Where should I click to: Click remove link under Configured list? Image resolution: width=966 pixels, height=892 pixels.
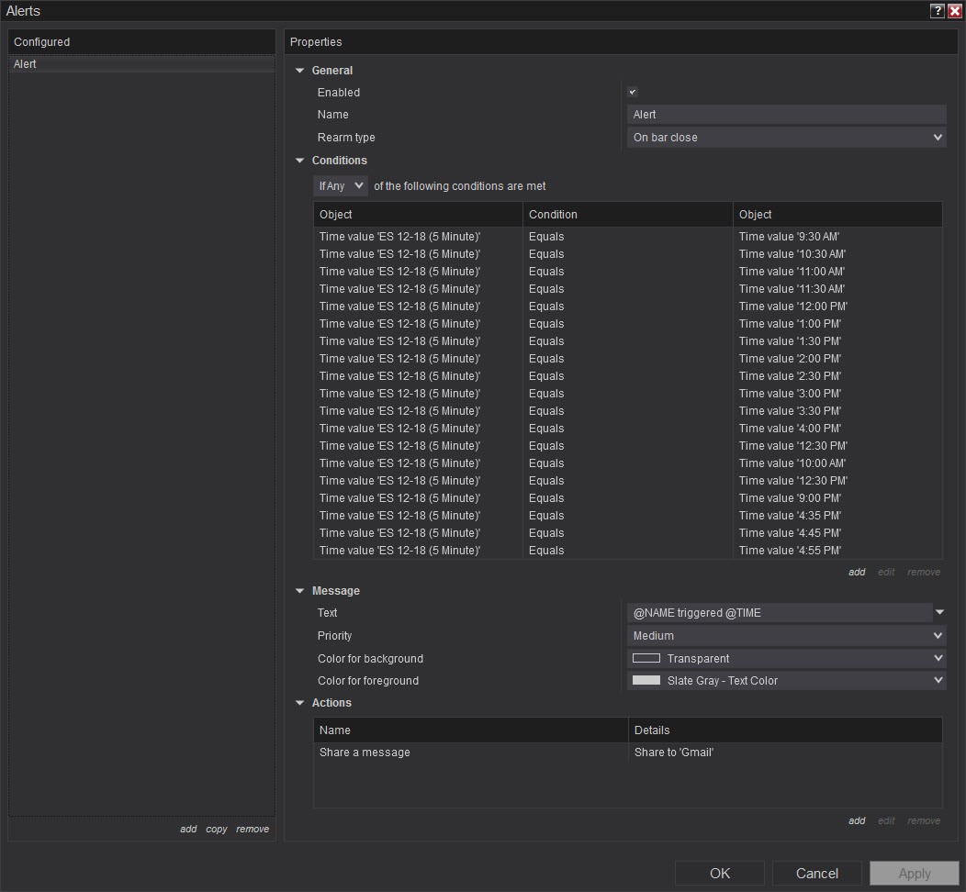[253, 830]
